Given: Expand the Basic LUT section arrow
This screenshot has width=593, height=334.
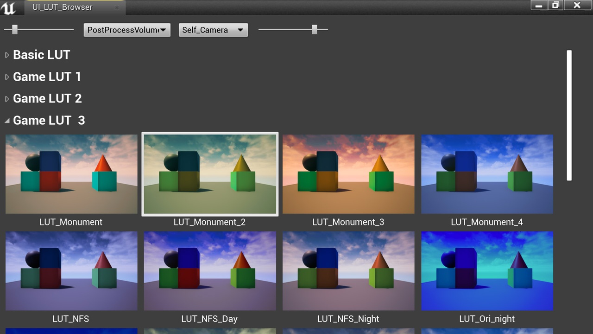Looking at the screenshot, I should tap(7, 55).
